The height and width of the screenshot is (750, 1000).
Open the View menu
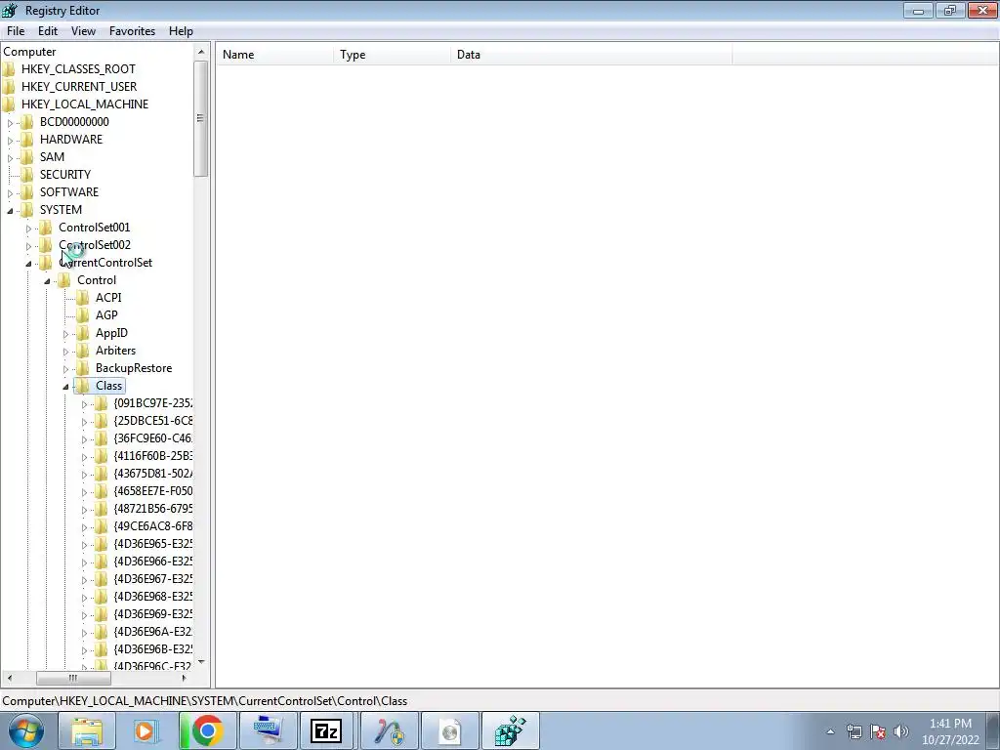(83, 31)
